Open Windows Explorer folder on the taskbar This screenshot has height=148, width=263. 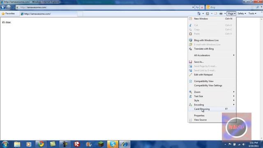point(17,144)
